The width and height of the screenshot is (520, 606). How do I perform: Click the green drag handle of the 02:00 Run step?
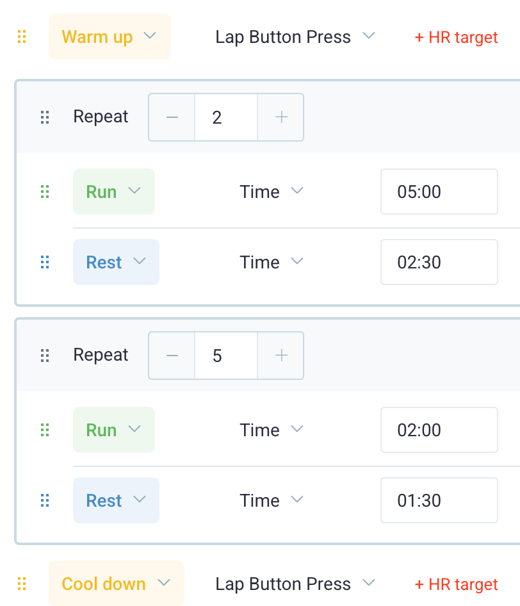tap(45, 430)
